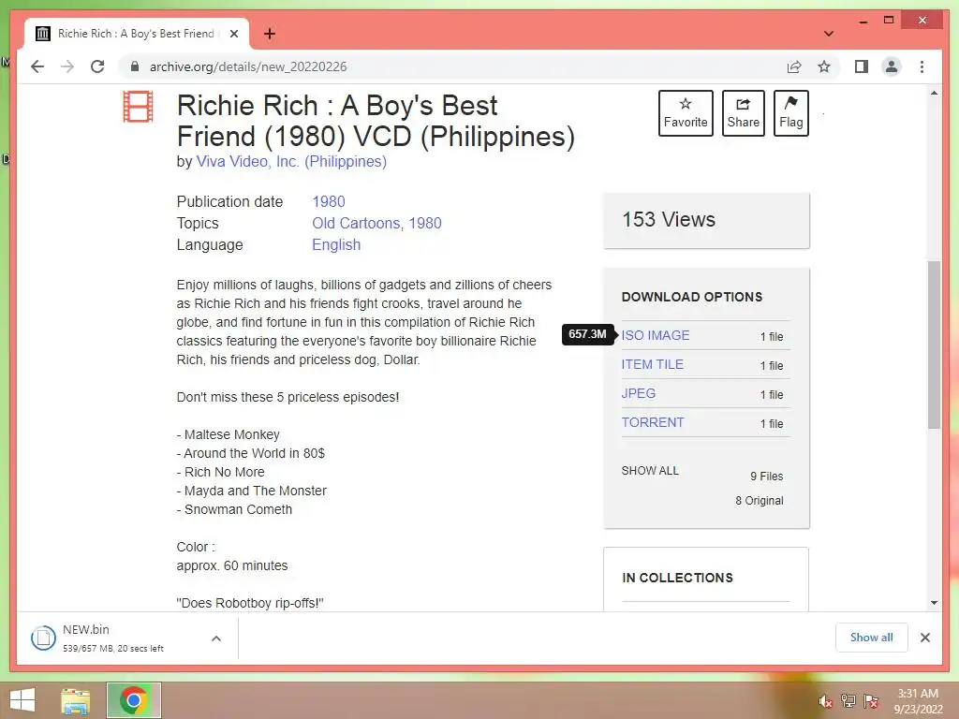Screen dimensions: 959x719
Task: Click the Chrome taskbar icon
Action: 133,700
